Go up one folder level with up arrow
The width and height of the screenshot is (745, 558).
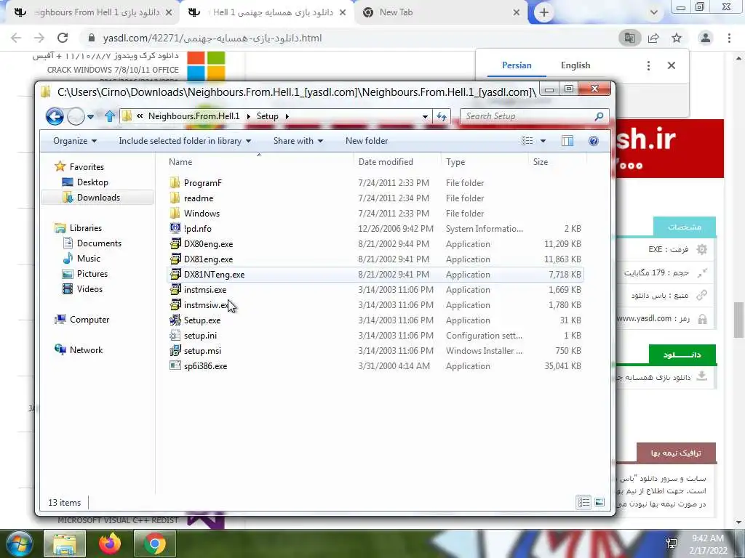tap(110, 116)
